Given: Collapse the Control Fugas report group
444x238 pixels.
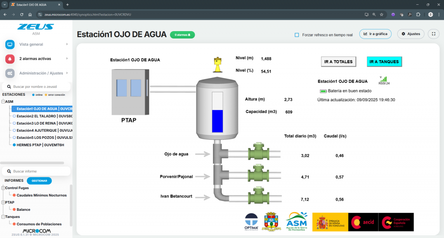Looking at the screenshot, I should point(3,188).
